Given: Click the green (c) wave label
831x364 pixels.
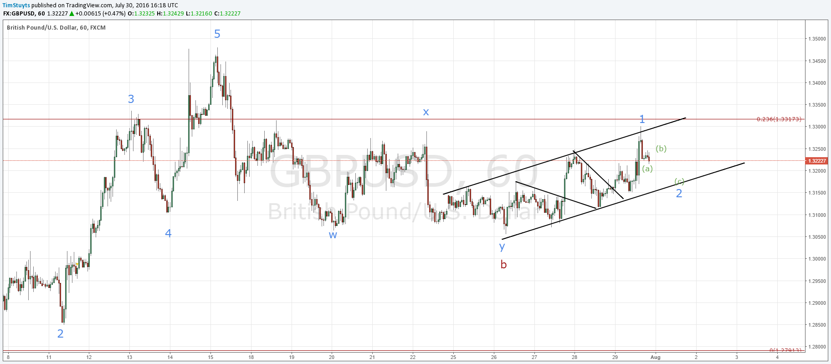Looking at the screenshot, I should click(679, 181).
